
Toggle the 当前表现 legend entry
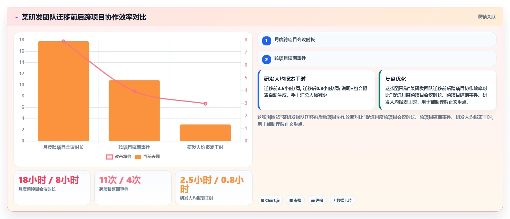click(147, 157)
